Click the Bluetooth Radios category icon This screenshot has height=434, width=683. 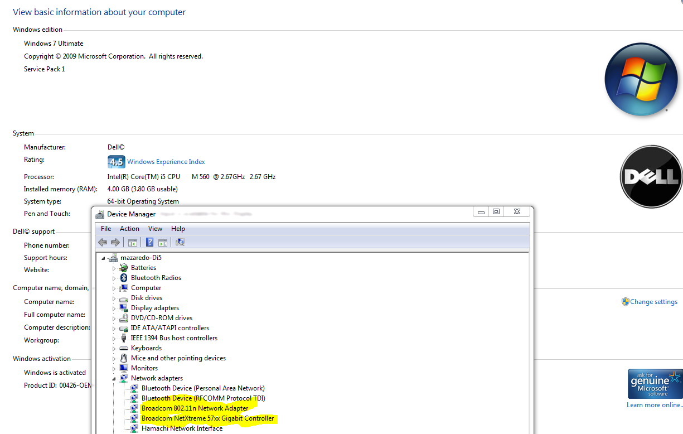[x=124, y=278]
